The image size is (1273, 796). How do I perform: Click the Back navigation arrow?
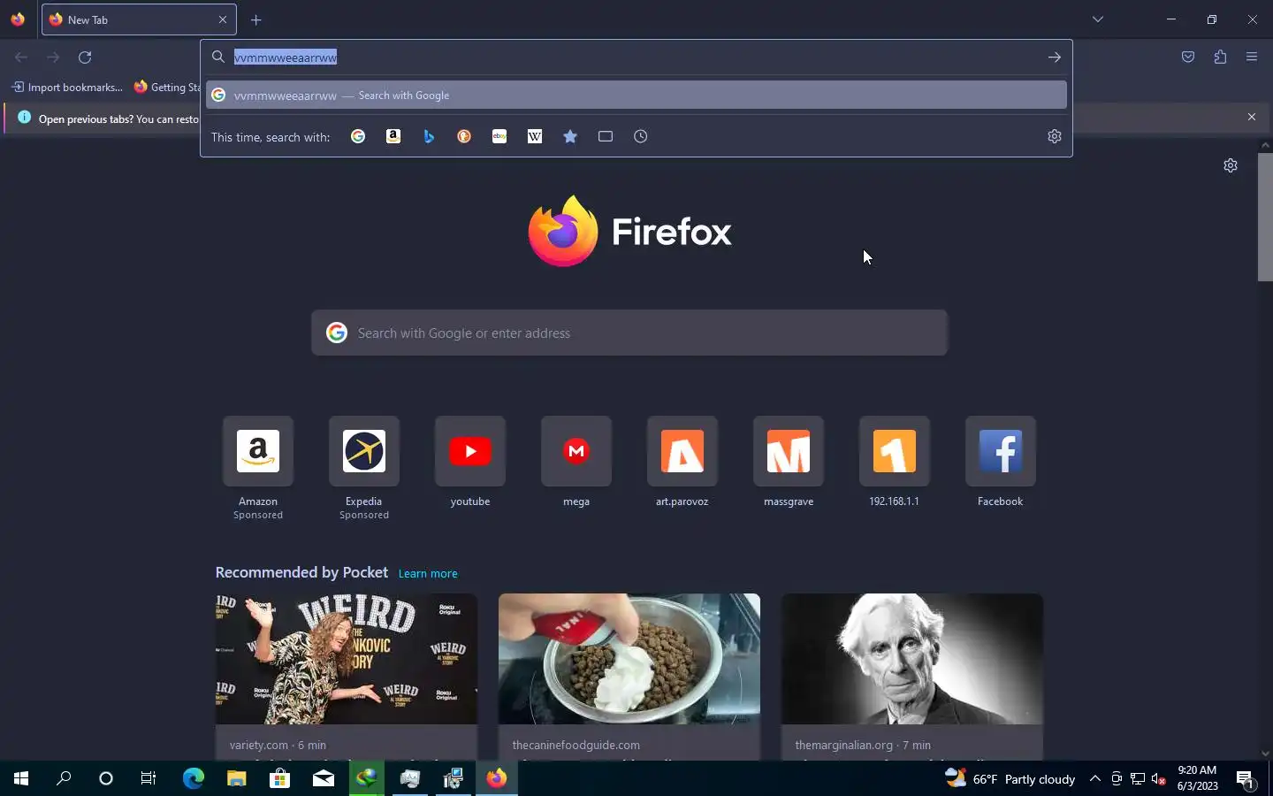[21, 57]
